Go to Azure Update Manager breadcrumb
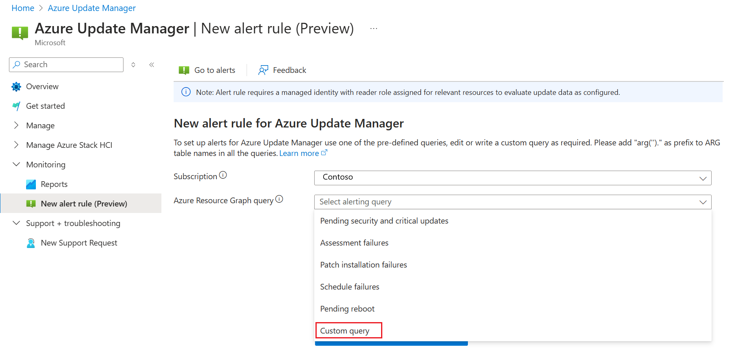The height and width of the screenshot is (349, 732). tap(92, 8)
